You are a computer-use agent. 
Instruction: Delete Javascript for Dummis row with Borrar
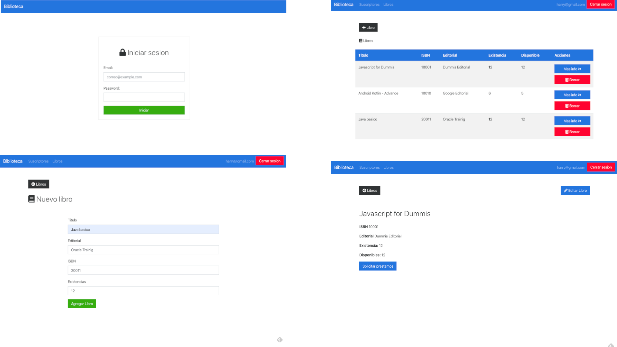pyautogui.click(x=572, y=80)
